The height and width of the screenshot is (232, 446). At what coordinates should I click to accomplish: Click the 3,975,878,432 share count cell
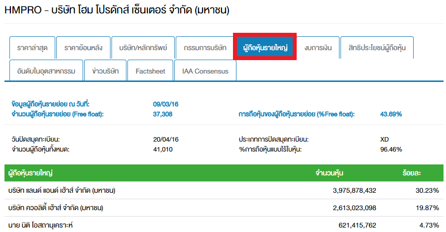[354, 191]
